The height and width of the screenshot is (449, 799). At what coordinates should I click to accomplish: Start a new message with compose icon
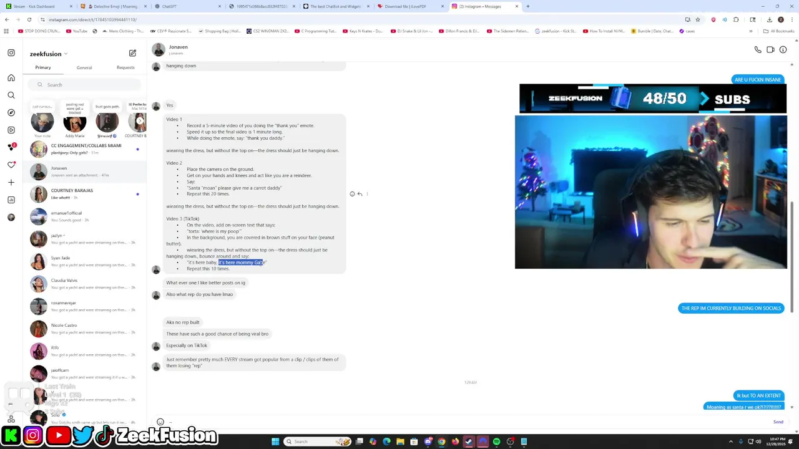tap(132, 54)
